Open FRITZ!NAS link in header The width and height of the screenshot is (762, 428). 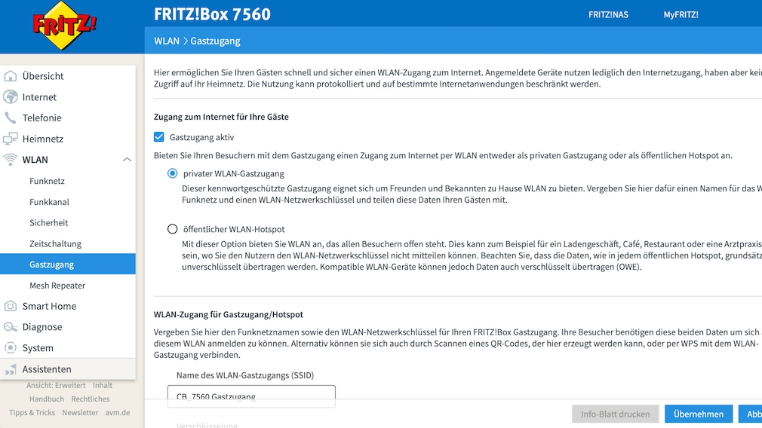pyautogui.click(x=608, y=14)
